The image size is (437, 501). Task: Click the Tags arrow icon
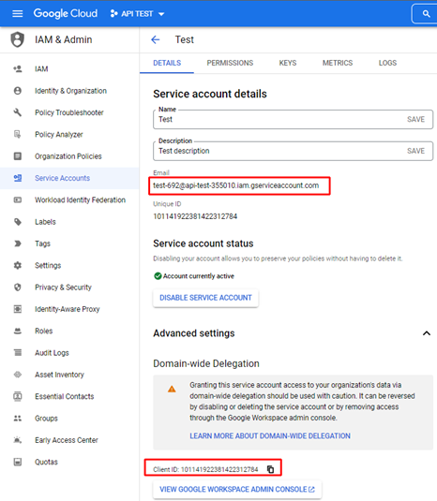(x=18, y=243)
